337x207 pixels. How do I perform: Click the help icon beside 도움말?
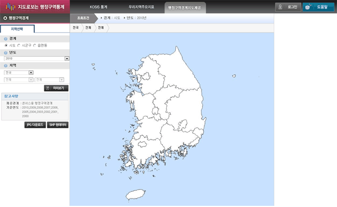click(x=308, y=7)
